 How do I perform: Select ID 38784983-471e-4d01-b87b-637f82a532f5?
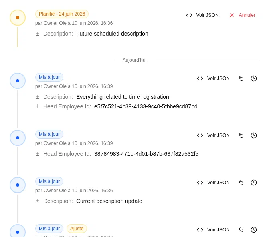pos(146,154)
